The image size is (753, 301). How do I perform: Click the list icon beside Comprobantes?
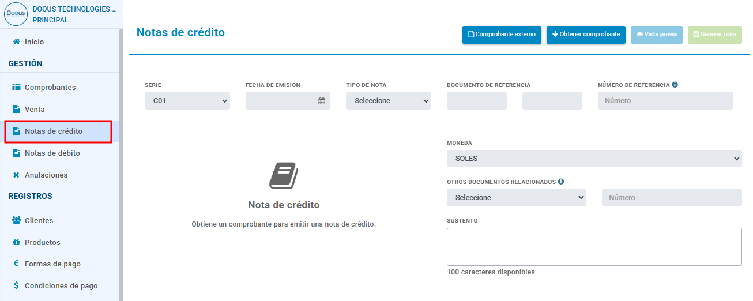pyautogui.click(x=16, y=87)
